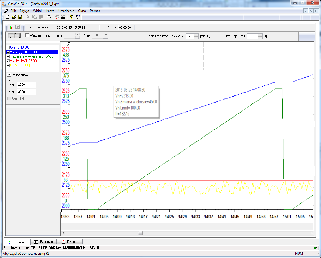Viewport: 321px width, 258px height.
Task: Switch to the Dziennik tab
Action: pyautogui.click(x=70, y=242)
